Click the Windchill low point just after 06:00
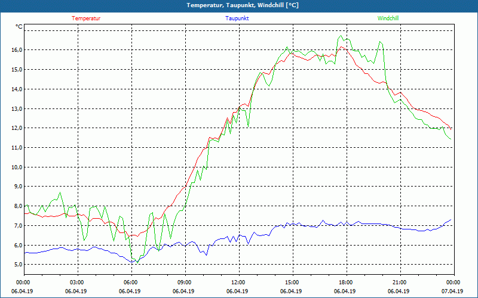 (x=137, y=262)
